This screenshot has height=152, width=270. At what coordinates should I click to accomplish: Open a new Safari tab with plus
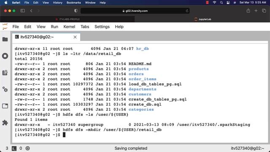click(x=256, y=11)
